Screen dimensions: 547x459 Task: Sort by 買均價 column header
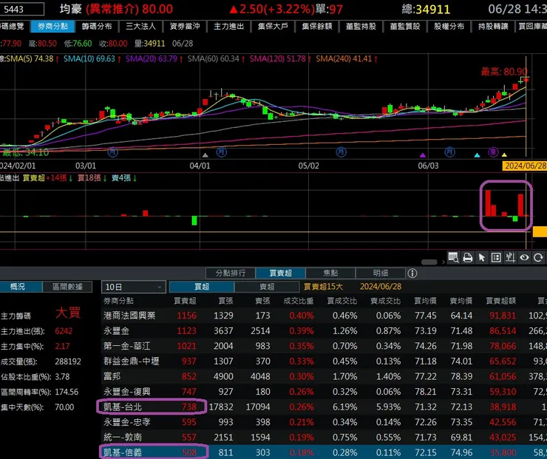click(x=425, y=301)
